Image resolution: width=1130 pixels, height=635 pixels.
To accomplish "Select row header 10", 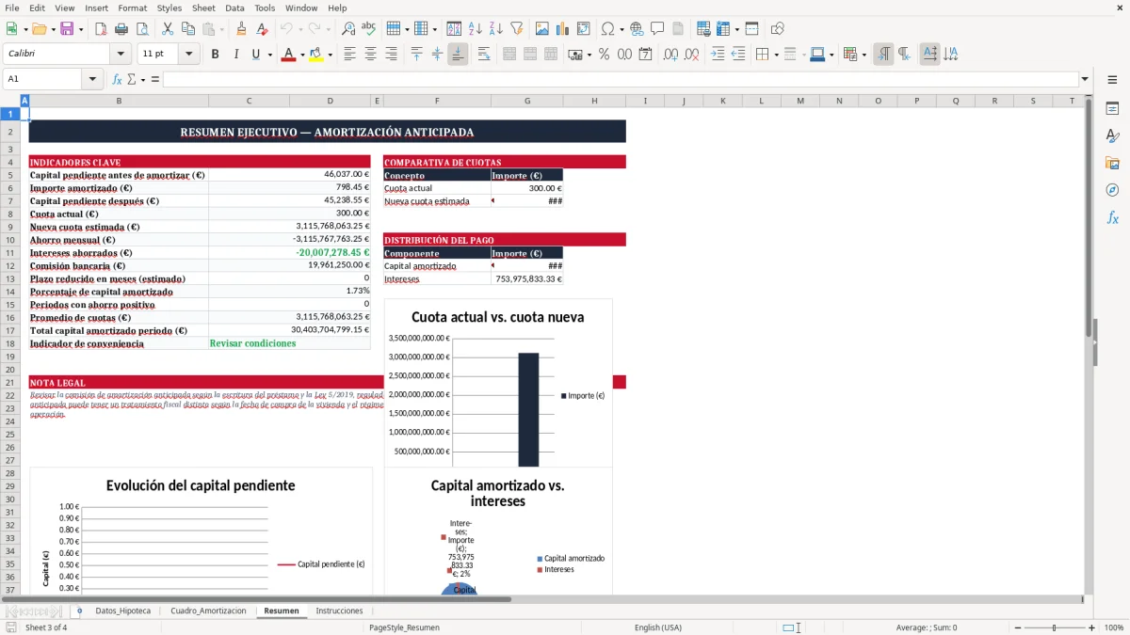I will pyautogui.click(x=10, y=240).
